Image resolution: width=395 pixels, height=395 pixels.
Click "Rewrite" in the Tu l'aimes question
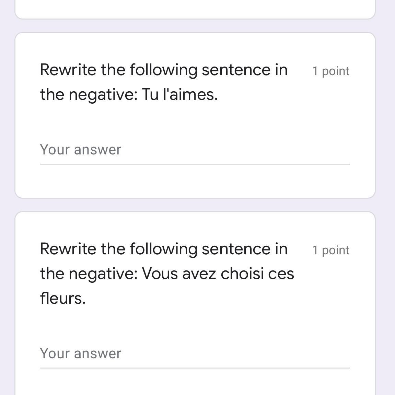[x=68, y=70]
